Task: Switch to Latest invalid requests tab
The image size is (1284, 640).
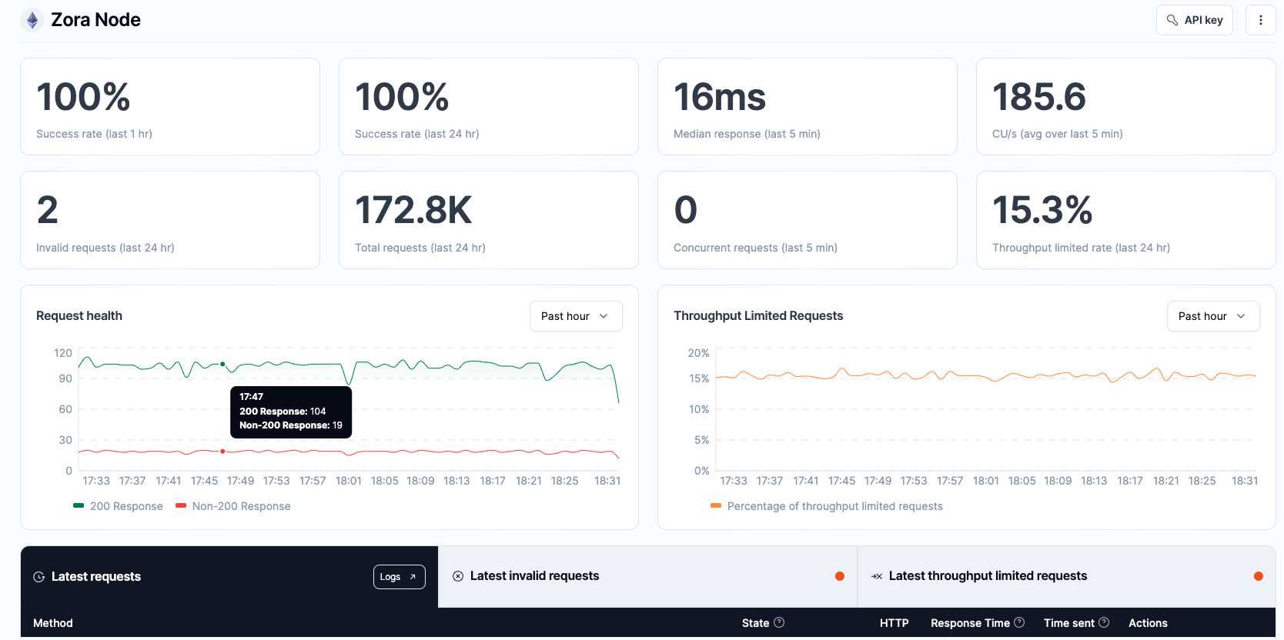Action: click(x=647, y=576)
